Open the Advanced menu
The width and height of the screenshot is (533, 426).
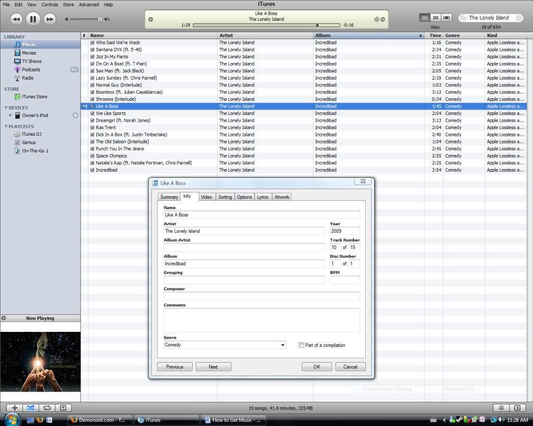click(88, 5)
